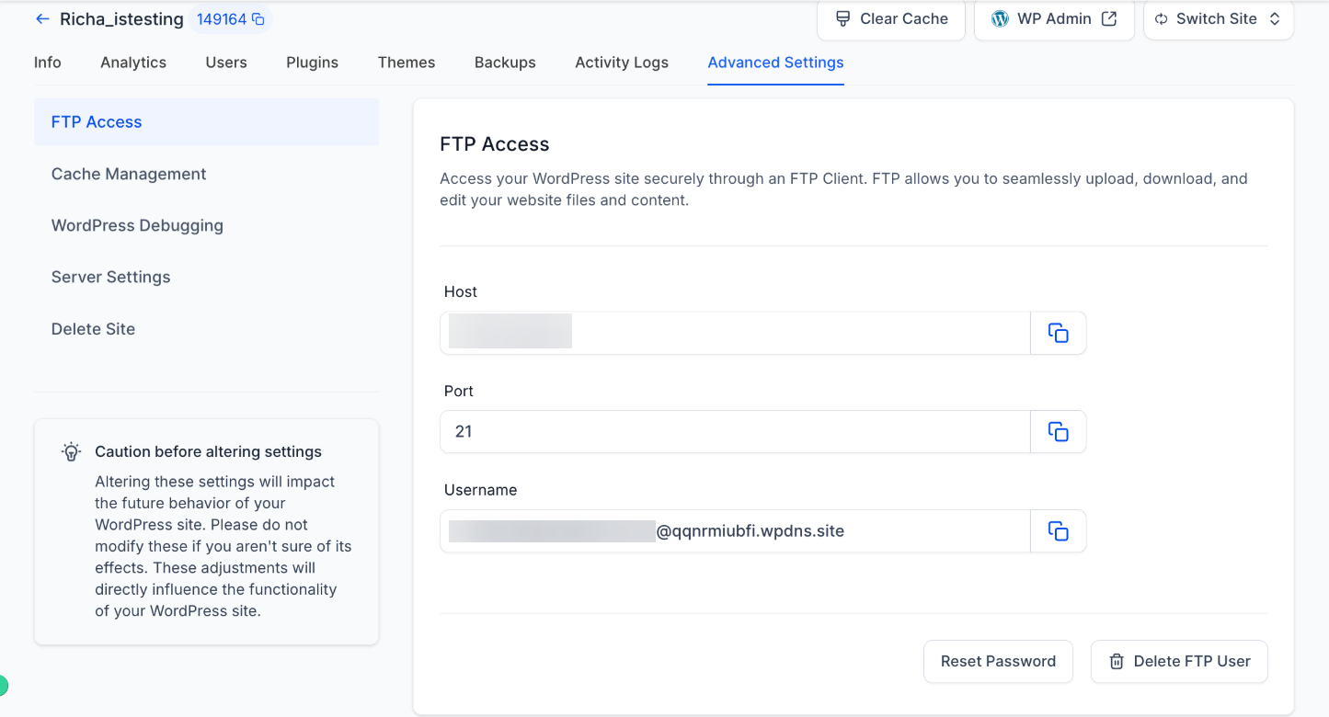Select the Themes tab
The width and height of the screenshot is (1329, 717).
pyautogui.click(x=407, y=63)
